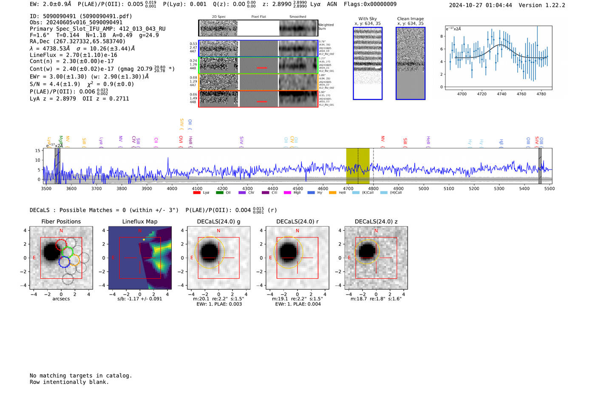595x405 pixels.
Task: Open the DECaLS(24.0) g image
Action: coord(218,258)
